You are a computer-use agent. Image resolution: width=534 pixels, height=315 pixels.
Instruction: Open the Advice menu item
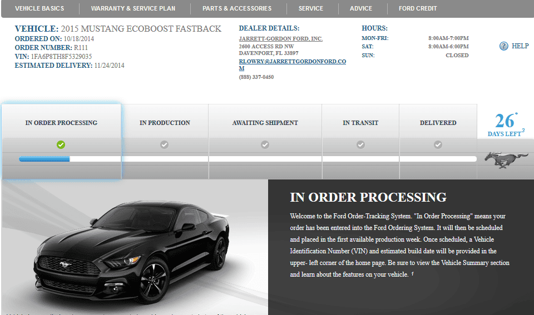[x=361, y=8]
